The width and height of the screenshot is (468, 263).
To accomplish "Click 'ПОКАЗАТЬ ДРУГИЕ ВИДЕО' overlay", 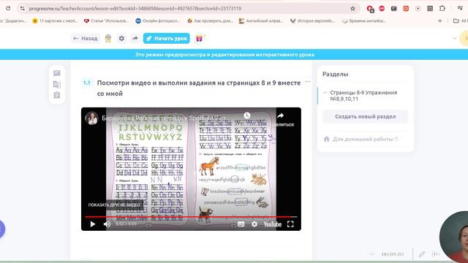I will [114, 205].
